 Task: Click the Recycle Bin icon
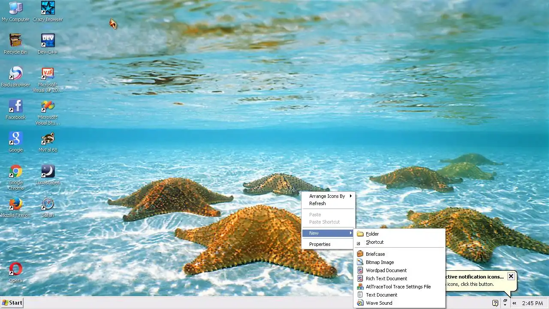pyautogui.click(x=15, y=44)
